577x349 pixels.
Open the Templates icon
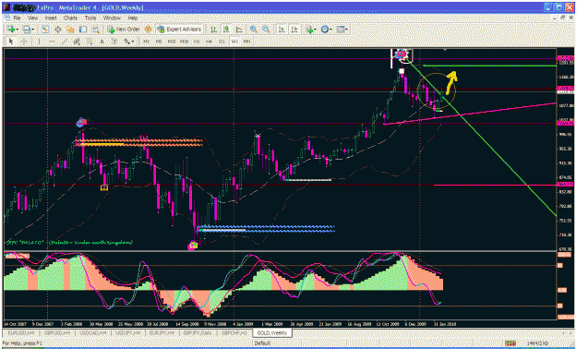coord(340,30)
